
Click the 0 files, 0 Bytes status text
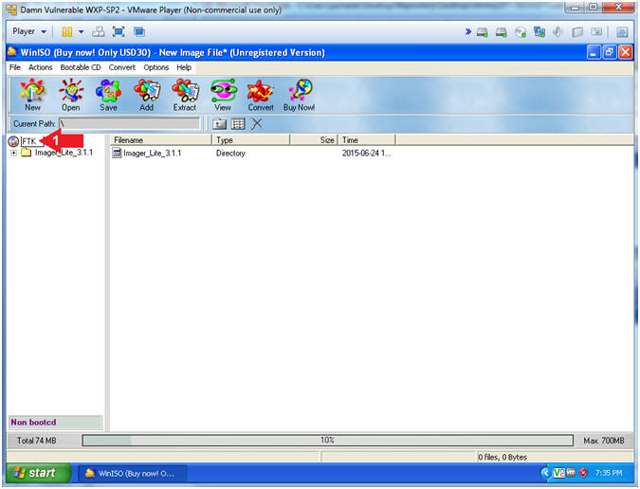point(503,457)
